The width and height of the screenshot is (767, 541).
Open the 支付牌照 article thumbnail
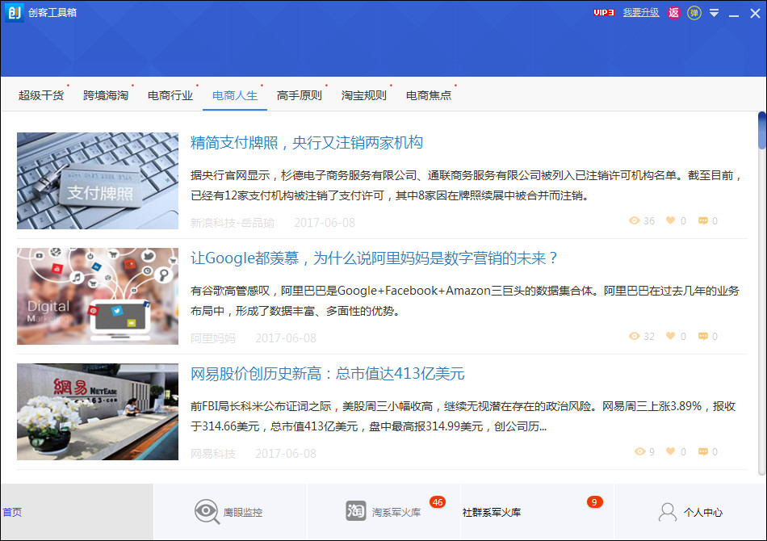[98, 181]
